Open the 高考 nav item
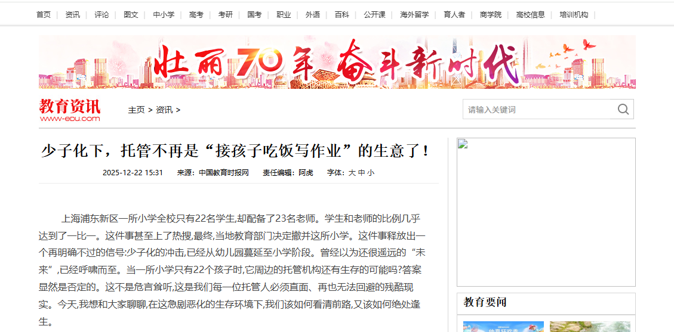The image size is (674, 332). coord(196,14)
